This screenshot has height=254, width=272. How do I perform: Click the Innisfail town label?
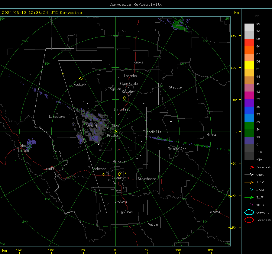122,109
